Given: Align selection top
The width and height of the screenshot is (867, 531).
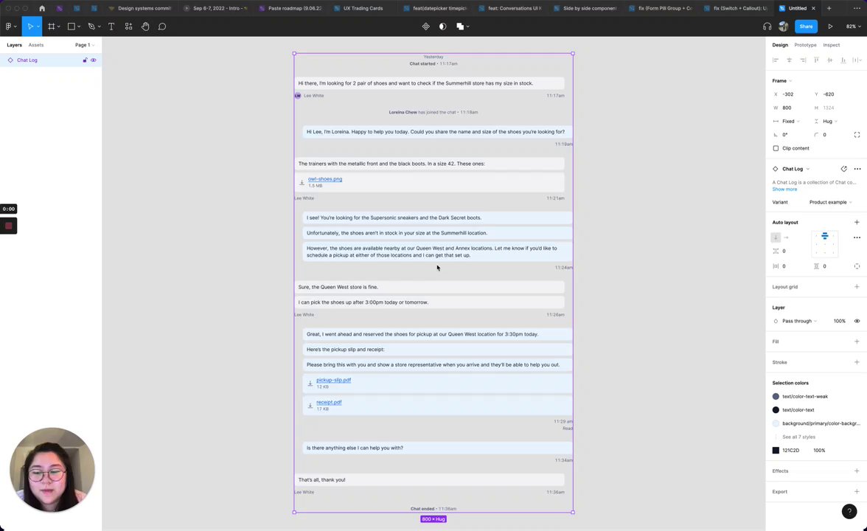Looking at the screenshot, I should [816, 60].
